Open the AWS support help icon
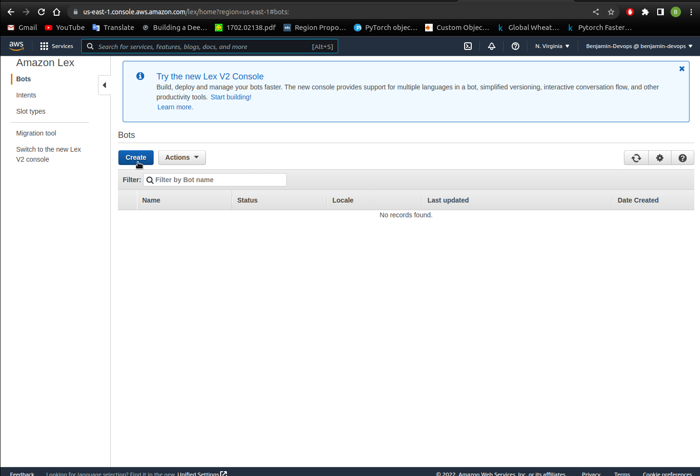The height and width of the screenshot is (476, 700). point(515,46)
